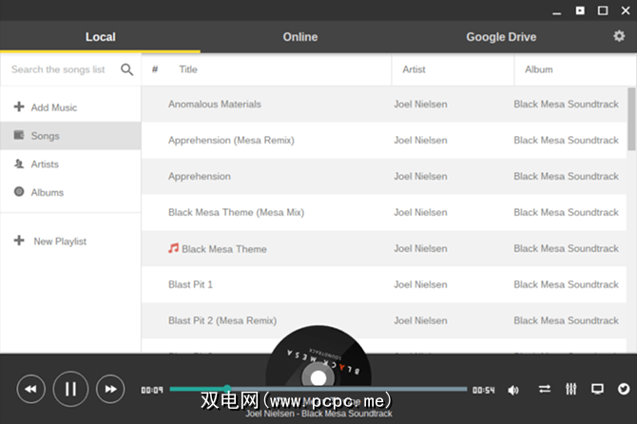The height and width of the screenshot is (424, 637).
Task: Click the New Playlist label
Action: pyautogui.click(x=60, y=241)
